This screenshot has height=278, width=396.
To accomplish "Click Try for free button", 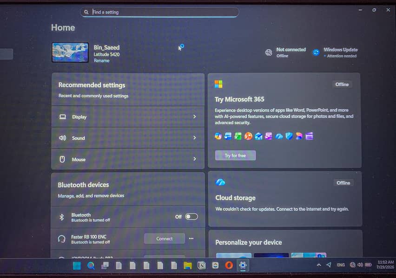I will [235, 155].
